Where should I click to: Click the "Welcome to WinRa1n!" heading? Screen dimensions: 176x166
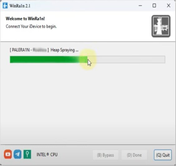point(25,19)
